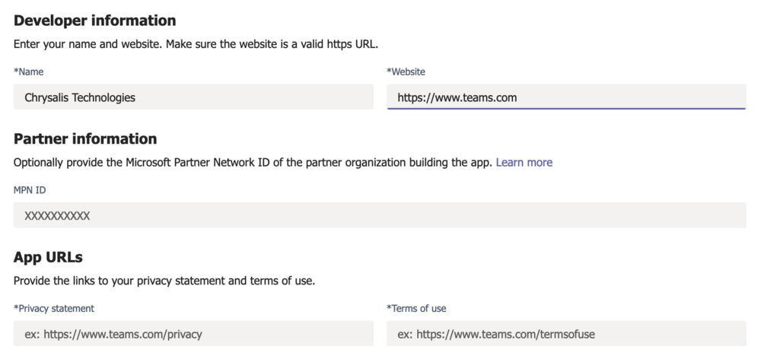Click the Website input field
The image size is (761, 359).
[566, 97]
